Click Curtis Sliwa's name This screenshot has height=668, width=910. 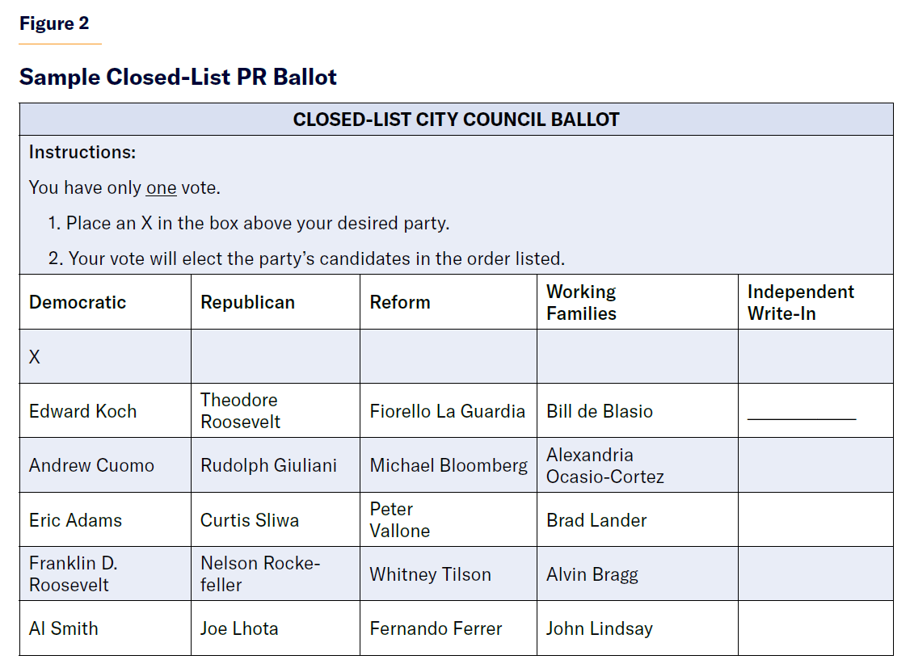pyautogui.click(x=249, y=520)
